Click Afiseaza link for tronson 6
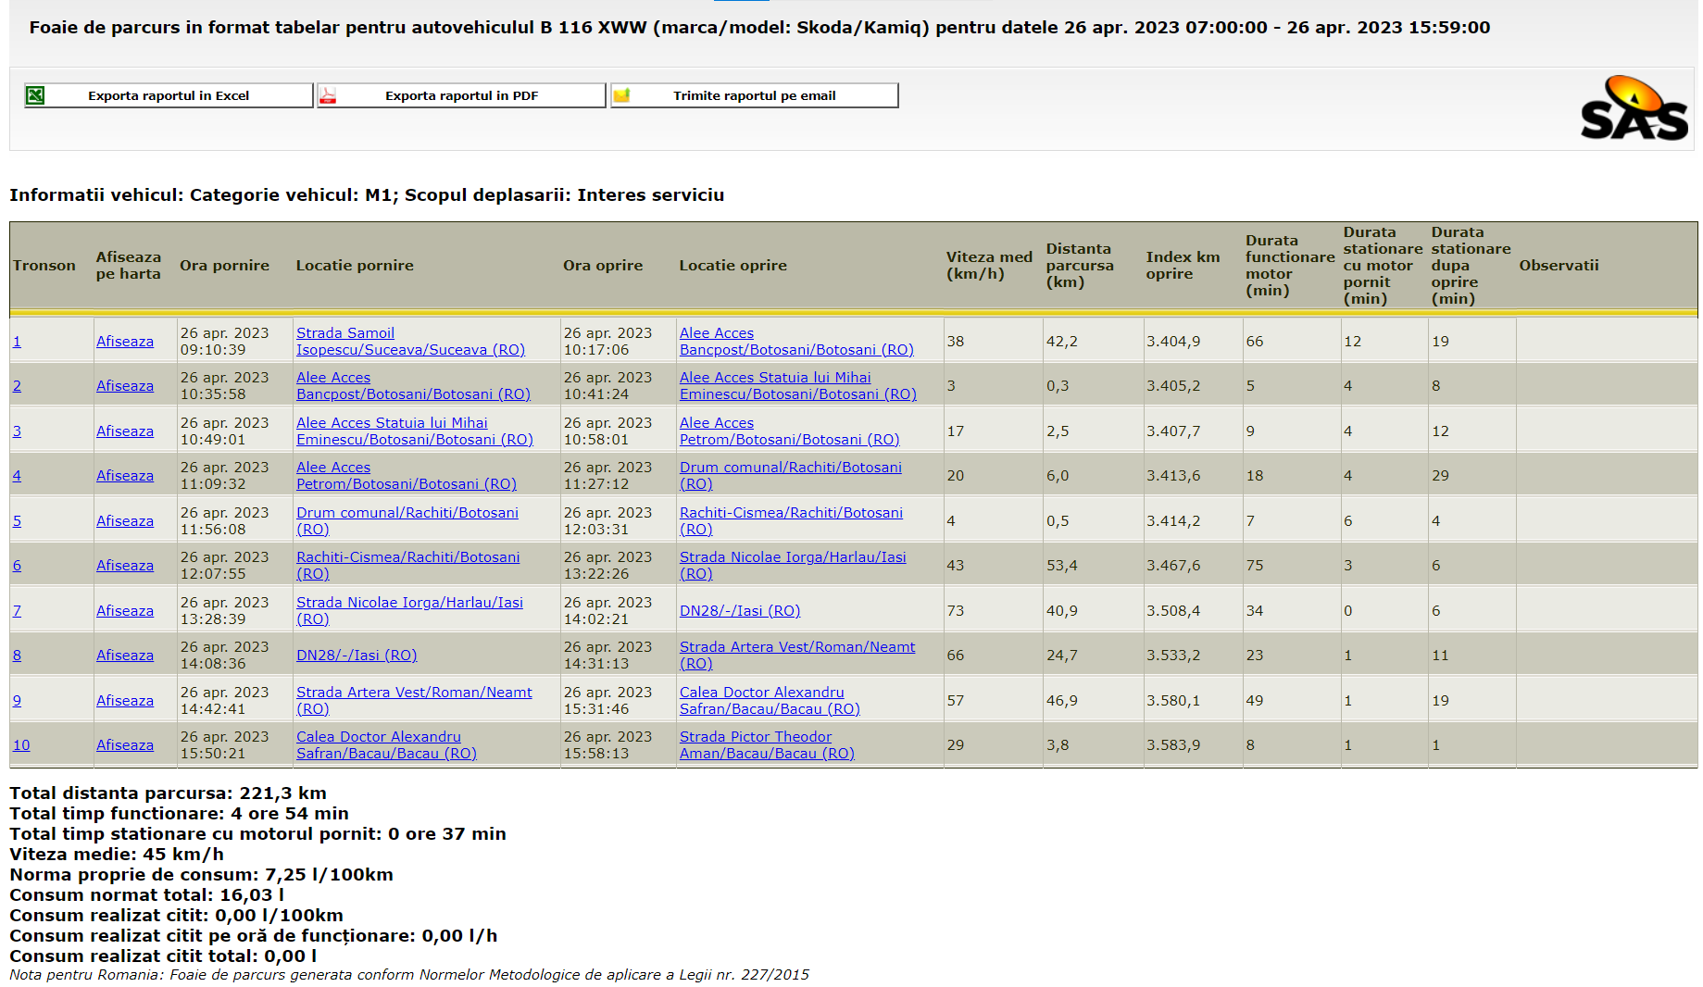Screen dimensions: 1703x987 click(125, 566)
